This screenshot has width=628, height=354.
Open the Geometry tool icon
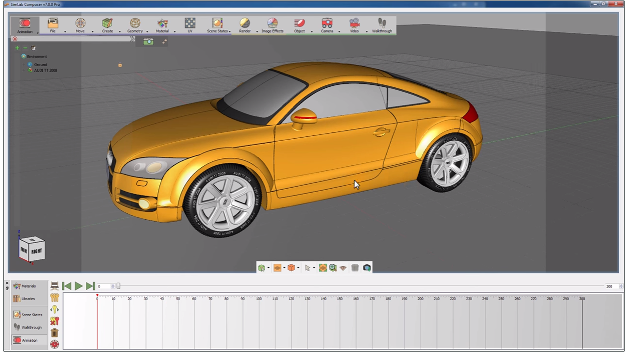[135, 24]
